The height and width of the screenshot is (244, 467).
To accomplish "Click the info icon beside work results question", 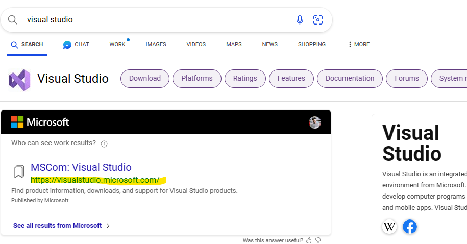I will tap(104, 144).
